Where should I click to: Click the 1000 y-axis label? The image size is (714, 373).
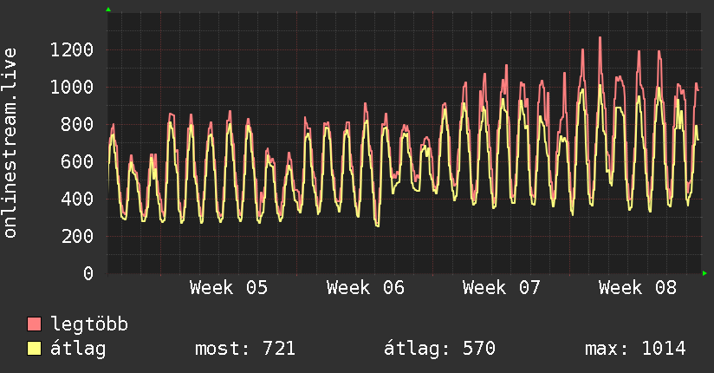point(72,87)
